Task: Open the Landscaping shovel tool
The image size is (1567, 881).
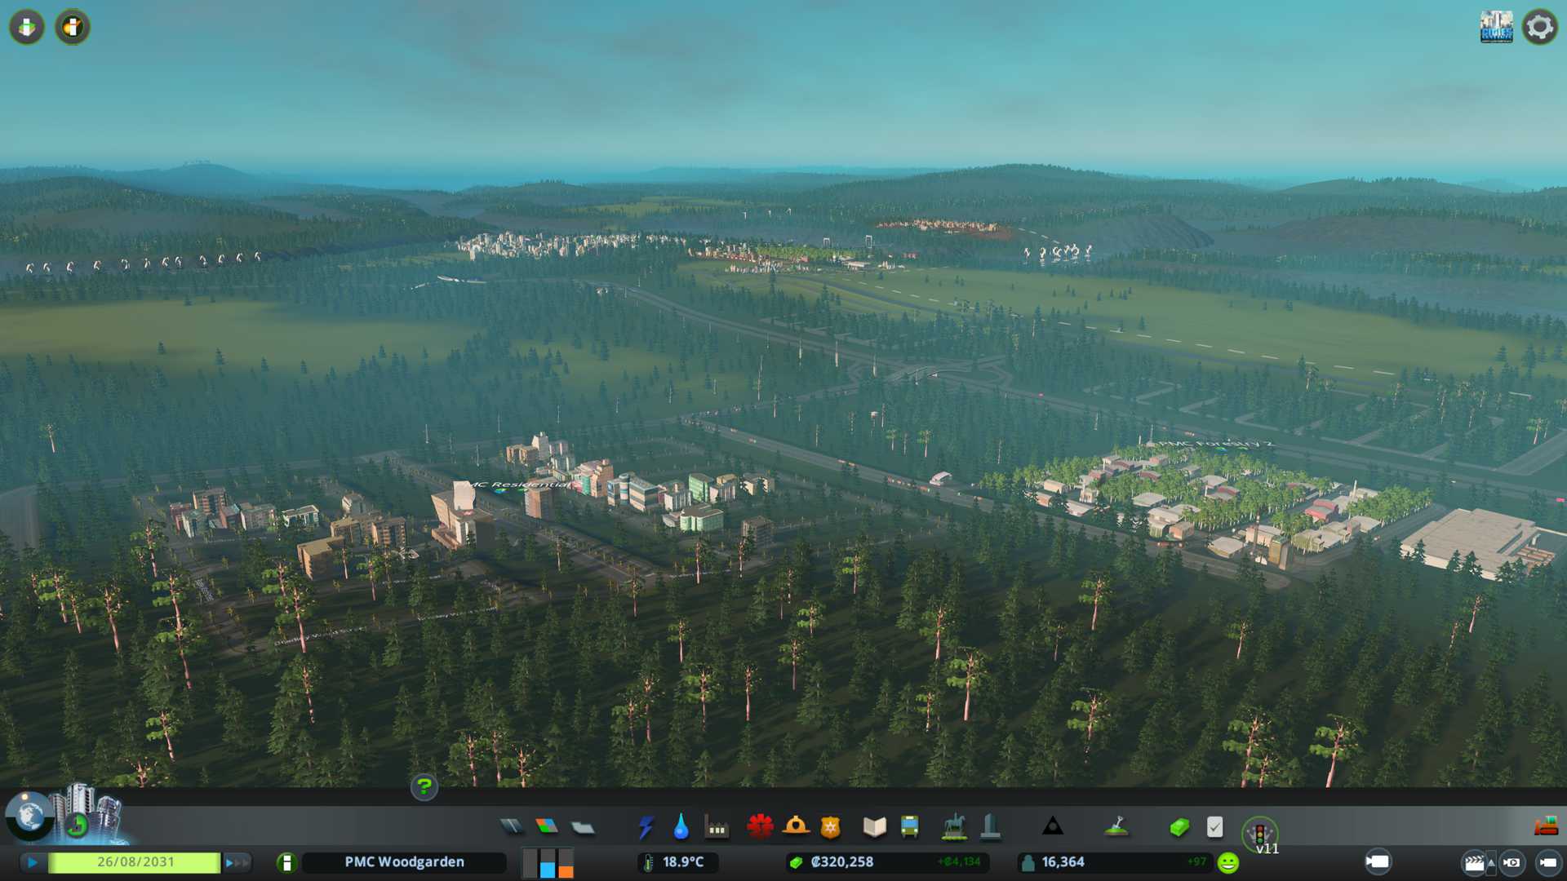Action: pyautogui.click(x=1116, y=827)
